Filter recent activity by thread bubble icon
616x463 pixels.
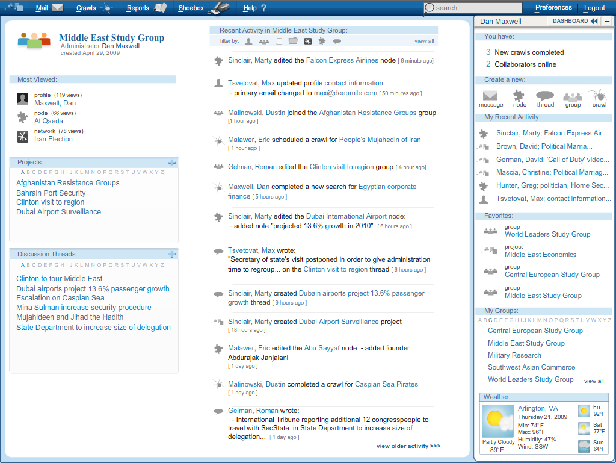tap(337, 41)
